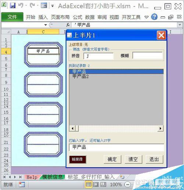The height and width of the screenshot is (190, 184).
Task: Restore the workbook window in ribbon bar
Action: (x=171, y=17)
